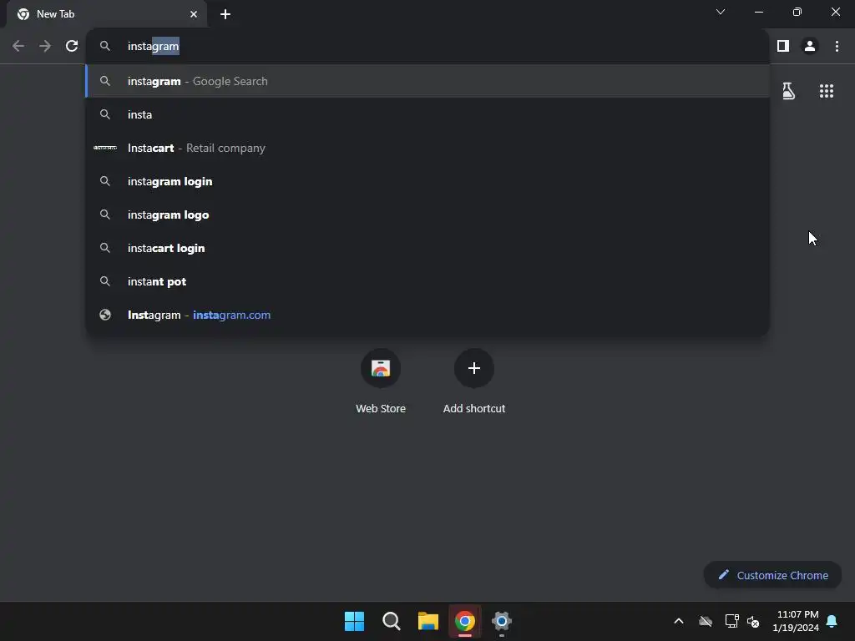Click the Add shortcut button
The width and height of the screenshot is (855, 641).
click(x=474, y=381)
